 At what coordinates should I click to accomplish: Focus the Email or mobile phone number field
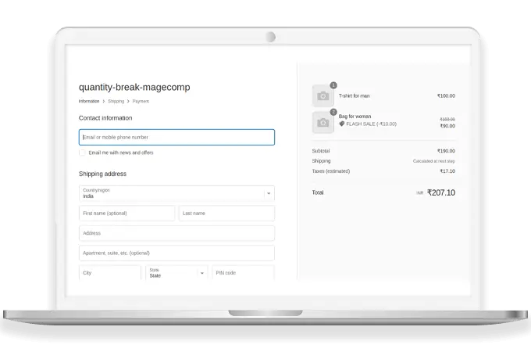click(x=176, y=138)
